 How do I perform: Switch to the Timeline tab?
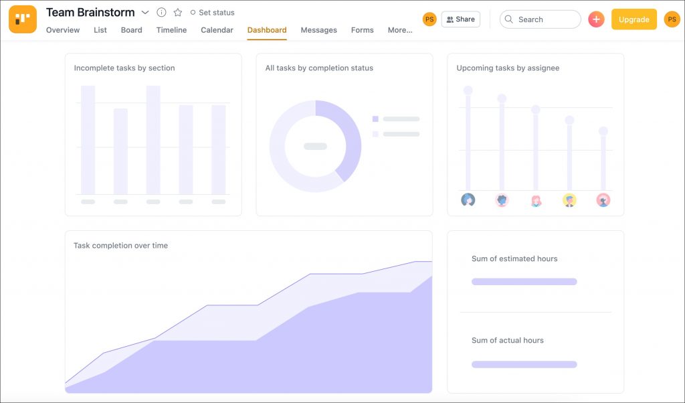[171, 30]
